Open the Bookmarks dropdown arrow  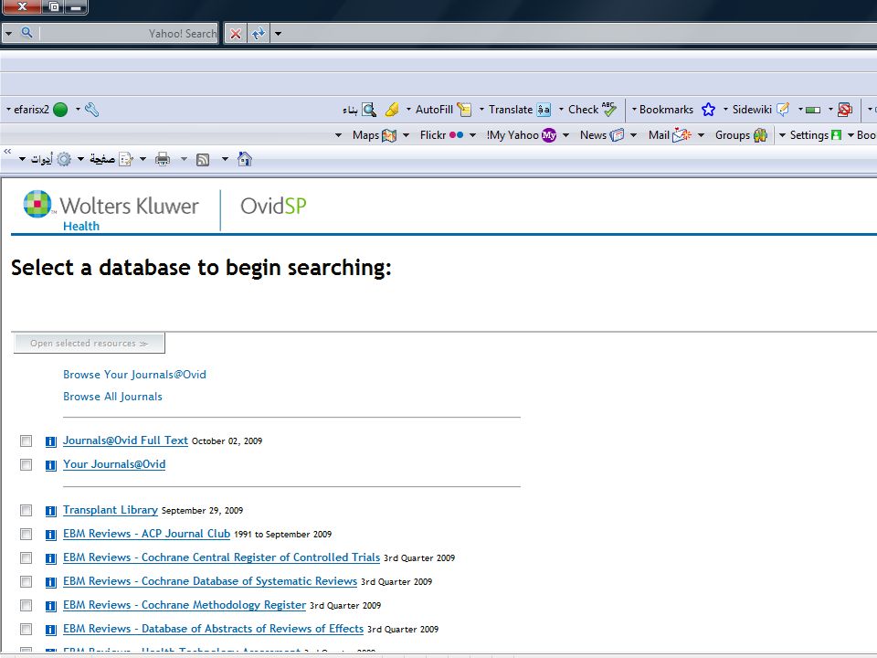[634, 109]
